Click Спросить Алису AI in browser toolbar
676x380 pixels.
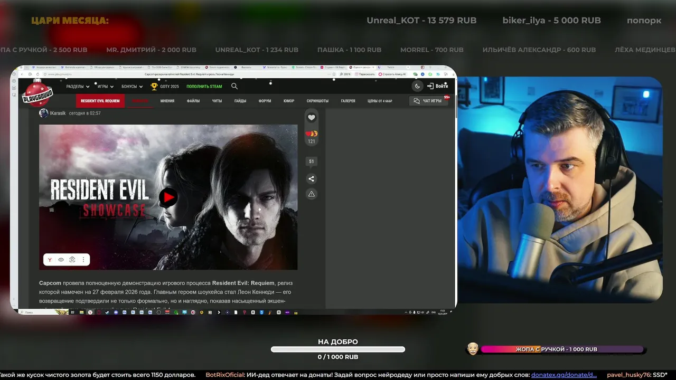tap(393, 74)
